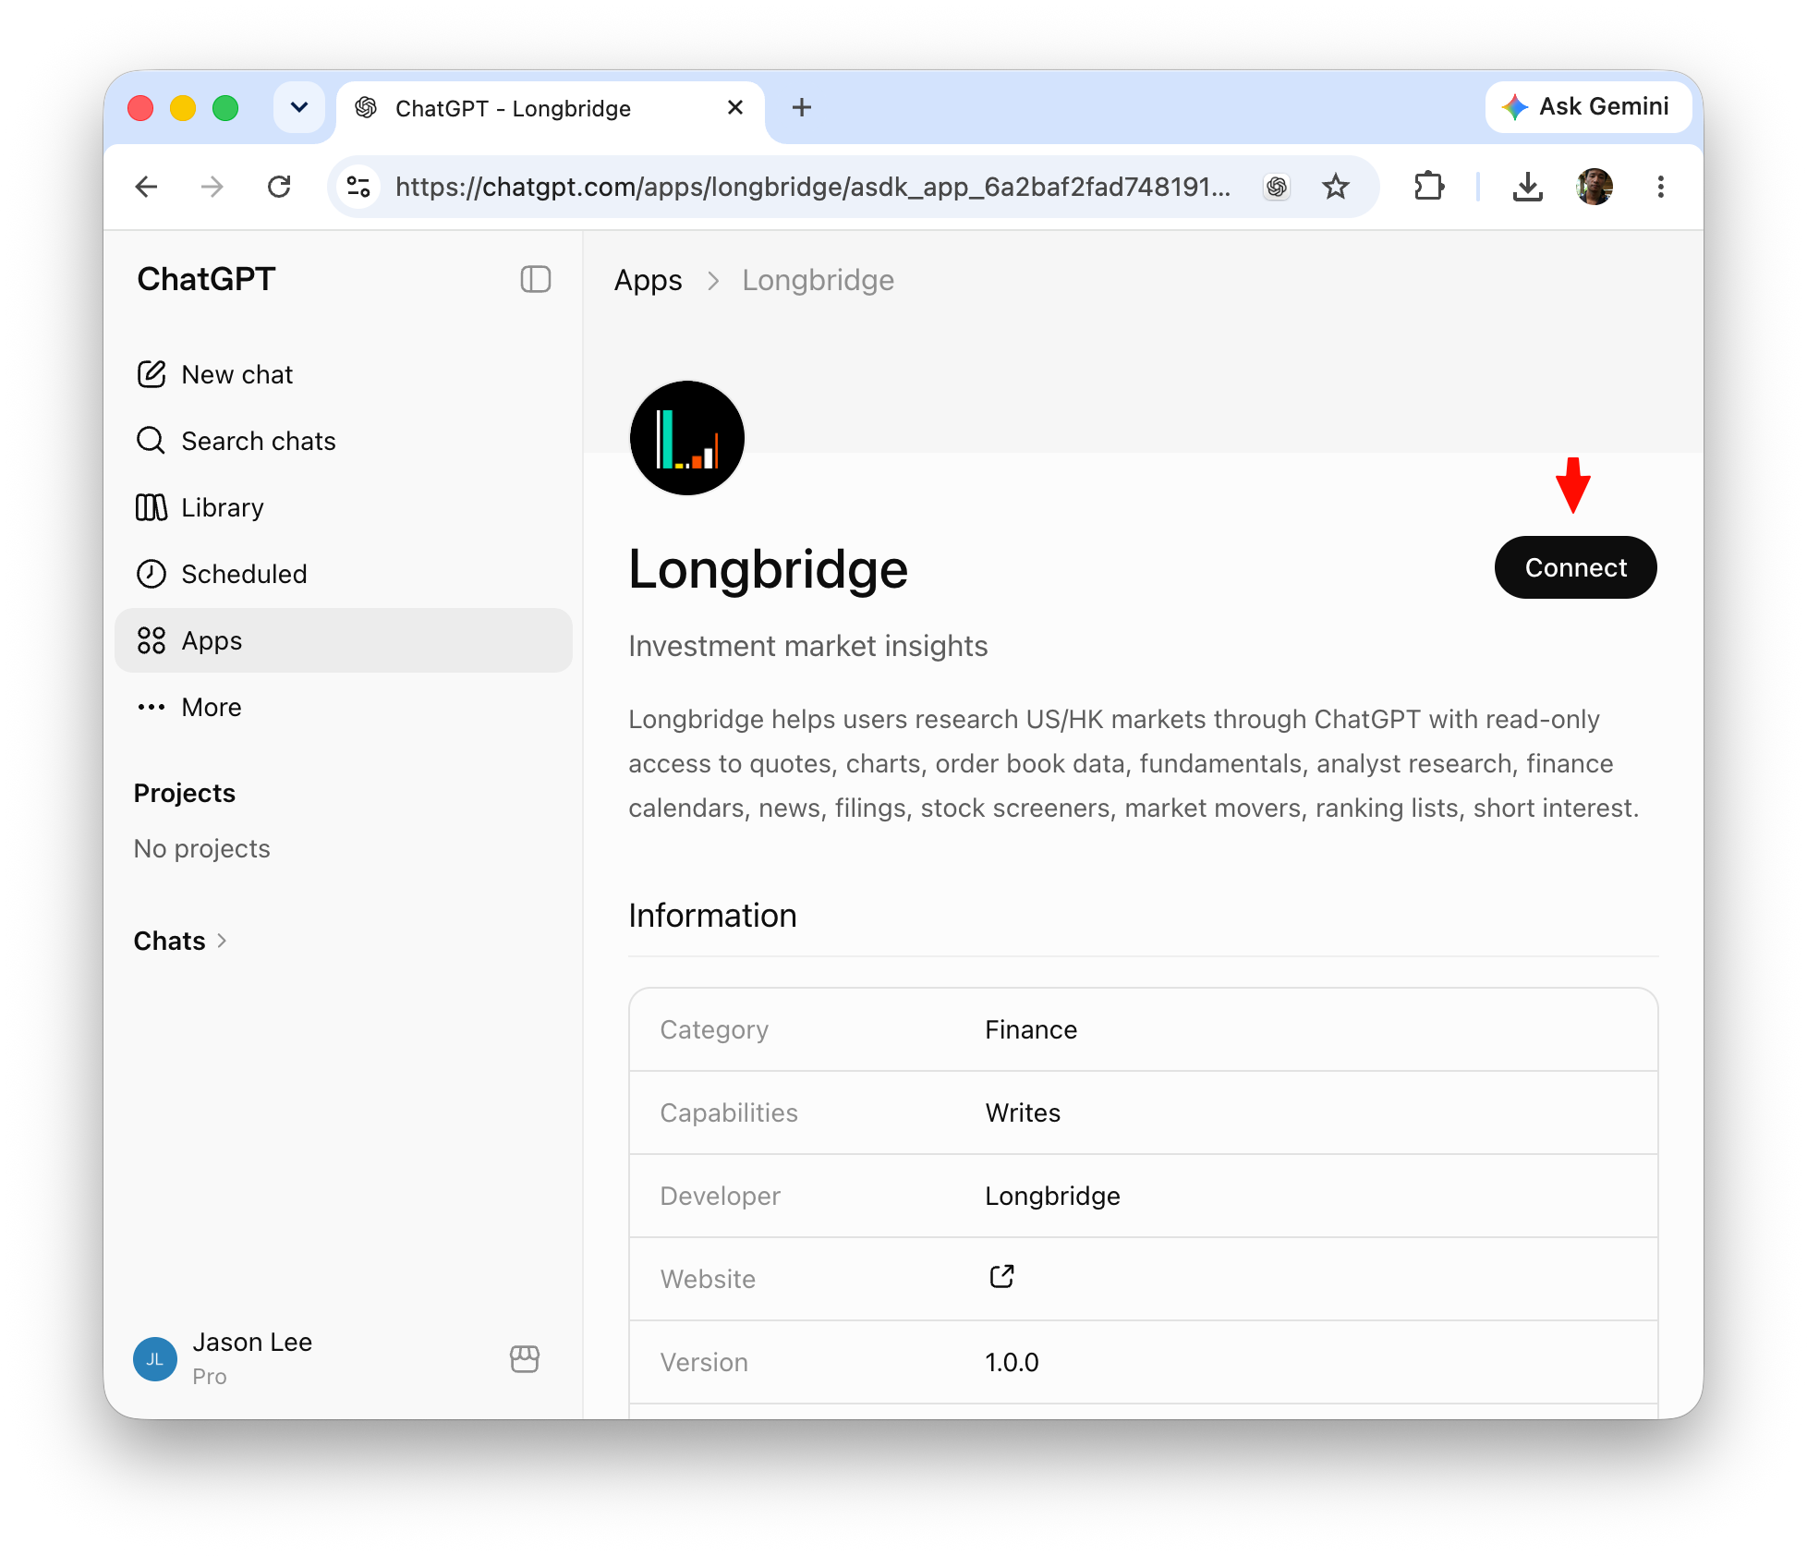Open the Longbridge website external link icon
1807x1556 pixels.
point(1001,1277)
